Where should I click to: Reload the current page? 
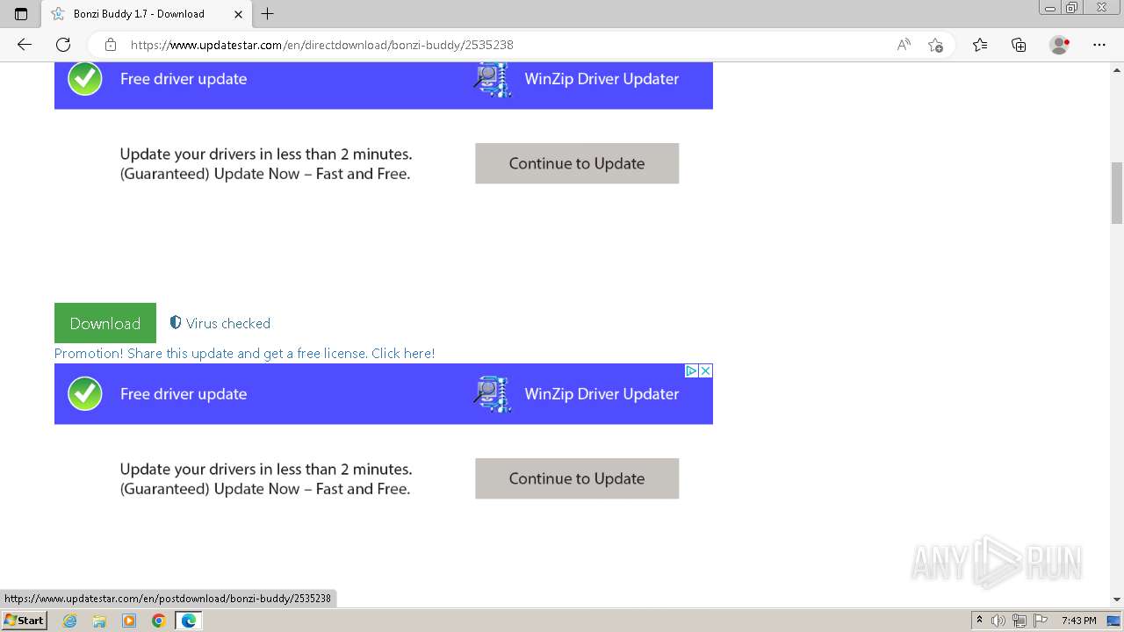pyautogui.click(x=63, y=45)
